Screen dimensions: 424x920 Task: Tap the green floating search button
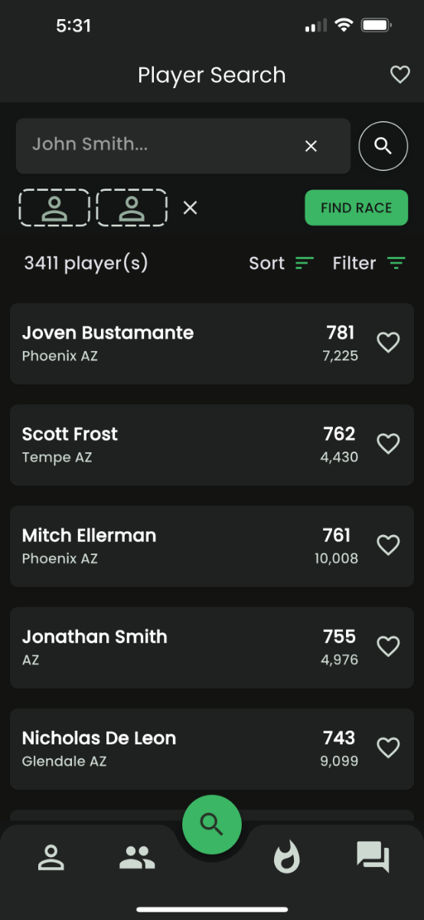click(x=212, y=825)
